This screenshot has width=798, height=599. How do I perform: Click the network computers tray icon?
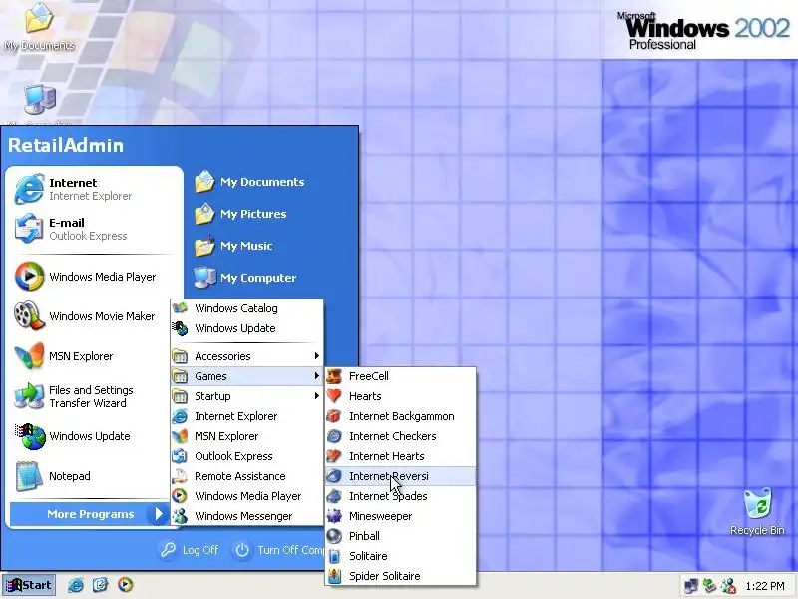coord(691,586)
